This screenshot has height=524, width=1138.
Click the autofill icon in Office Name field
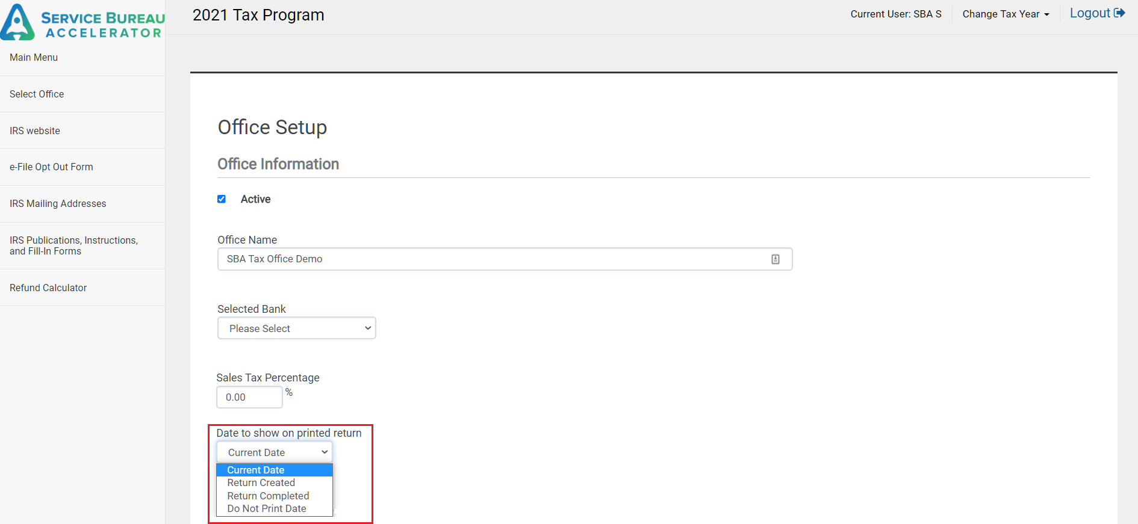[x=775, y=259]
